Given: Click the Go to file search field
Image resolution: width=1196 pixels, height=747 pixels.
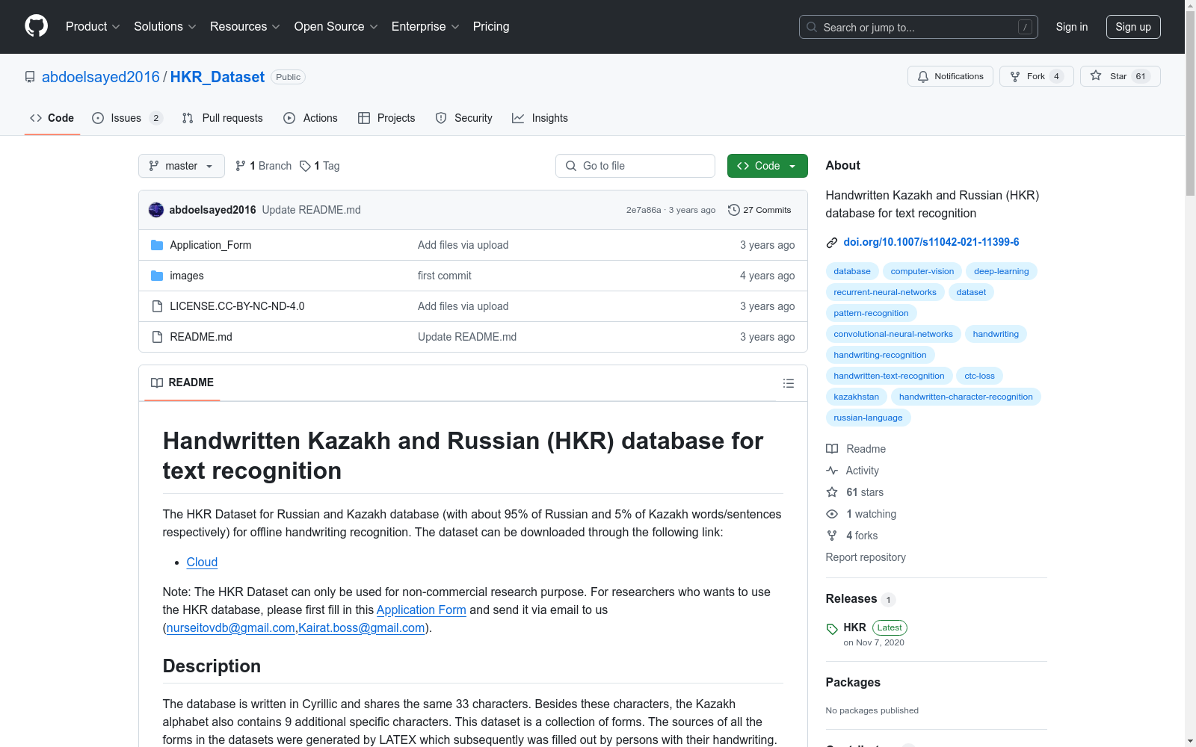Looking at the screenshot, I should (x=635, y=166).
